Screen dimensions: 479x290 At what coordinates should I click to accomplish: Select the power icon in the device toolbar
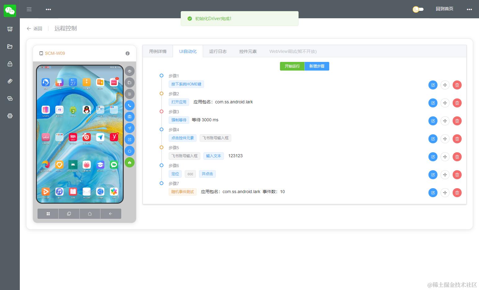pyautogui.click(x=130, y=151)
